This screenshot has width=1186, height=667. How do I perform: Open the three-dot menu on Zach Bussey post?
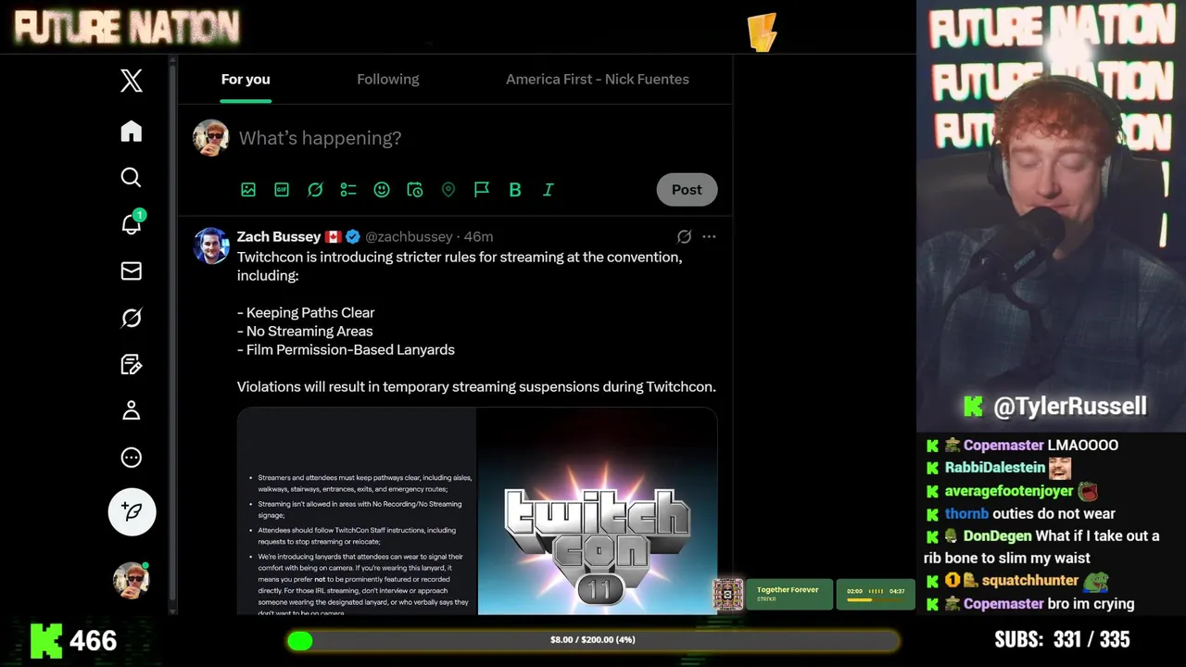click(709, 237)
